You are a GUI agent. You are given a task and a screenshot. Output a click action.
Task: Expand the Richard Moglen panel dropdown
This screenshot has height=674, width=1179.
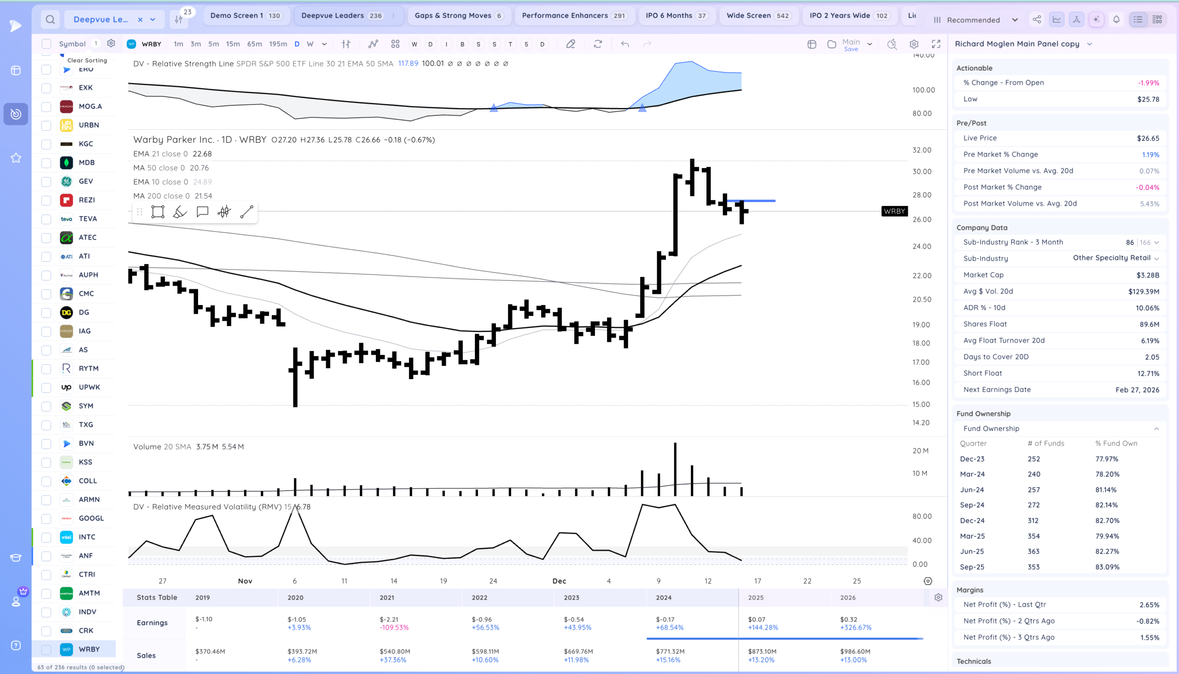pos(1089,44)
